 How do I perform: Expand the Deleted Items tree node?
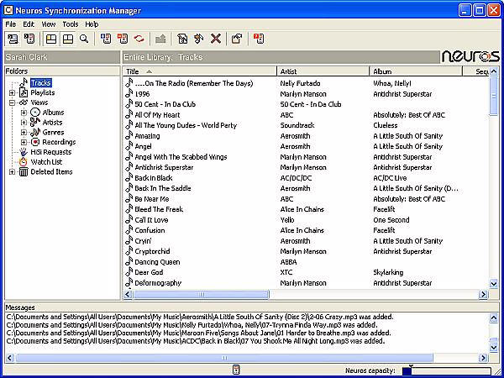point(12,171)
